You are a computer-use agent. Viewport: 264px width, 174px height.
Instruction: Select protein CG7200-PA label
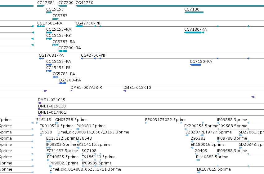pyautogui.click(x=70, y=80)
